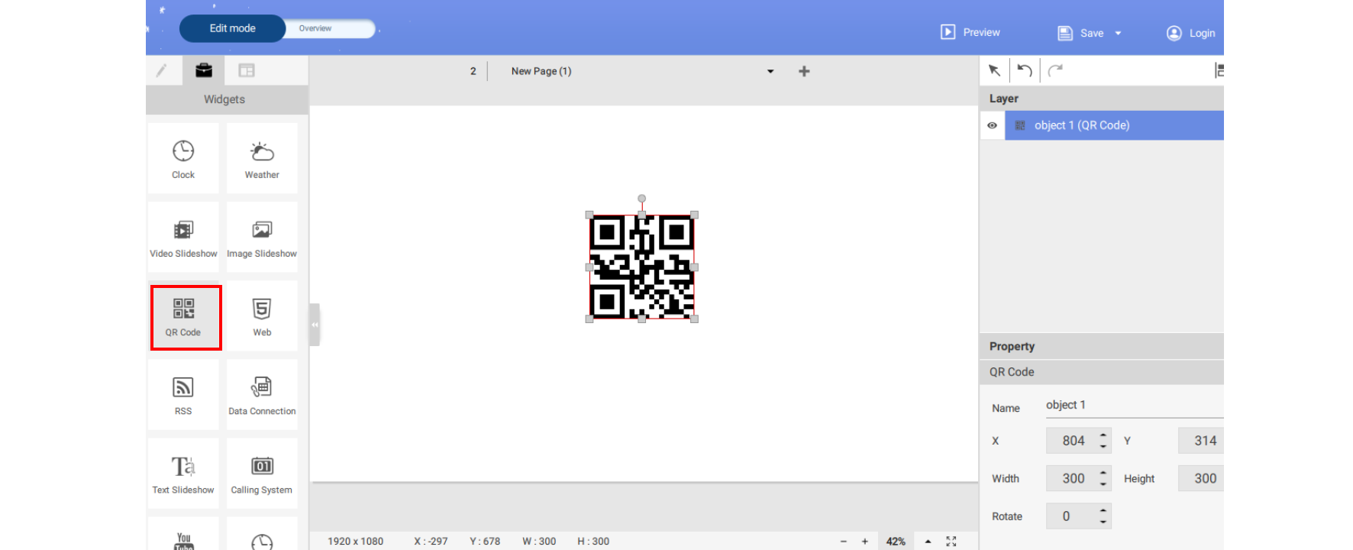Add the Weather widget
Screen dimensions: 1353x550
pyautogui.click(x=262, y=159)
